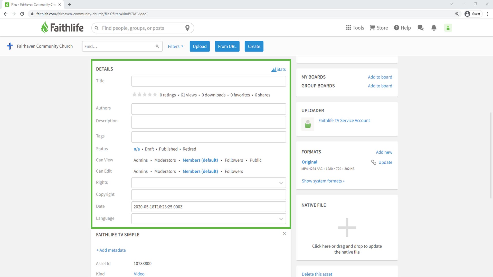Go back to the previous browser page

pos(6,14)
